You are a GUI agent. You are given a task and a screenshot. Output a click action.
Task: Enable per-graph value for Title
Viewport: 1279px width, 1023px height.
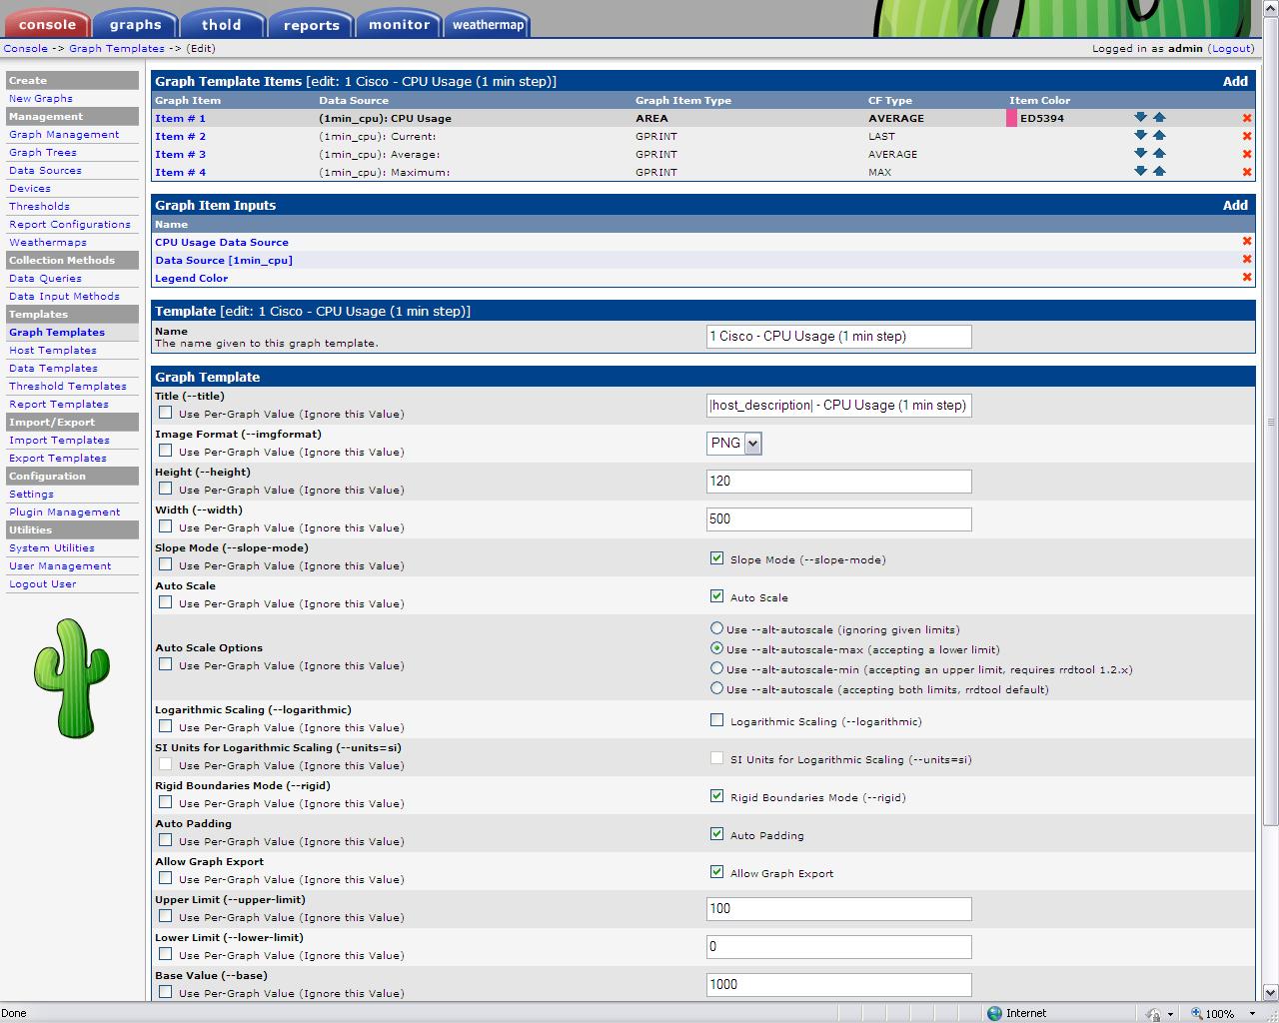pos(166,413)
